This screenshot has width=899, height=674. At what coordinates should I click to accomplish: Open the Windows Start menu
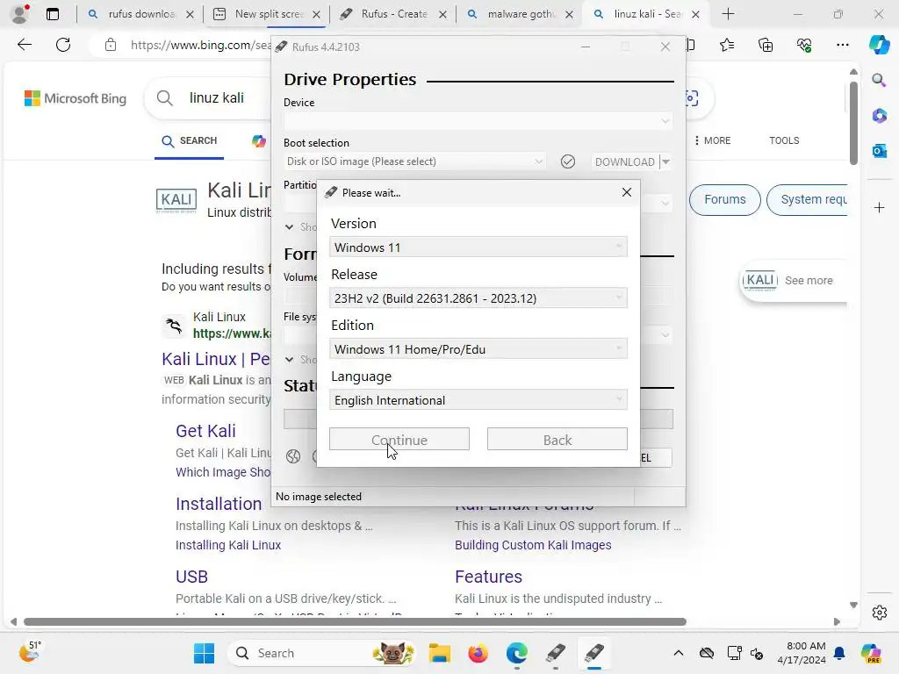click(x=204, y=653)
